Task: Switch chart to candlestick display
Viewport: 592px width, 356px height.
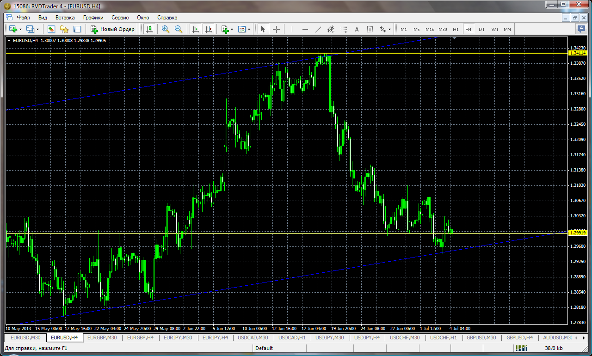Action: coord(149,29)
